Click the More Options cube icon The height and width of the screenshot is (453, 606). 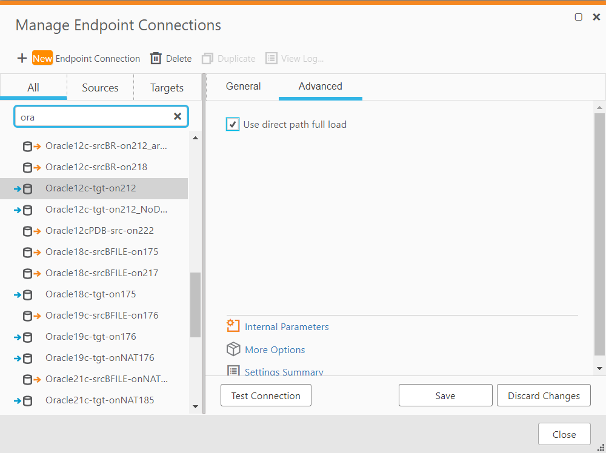click(233, 349)
